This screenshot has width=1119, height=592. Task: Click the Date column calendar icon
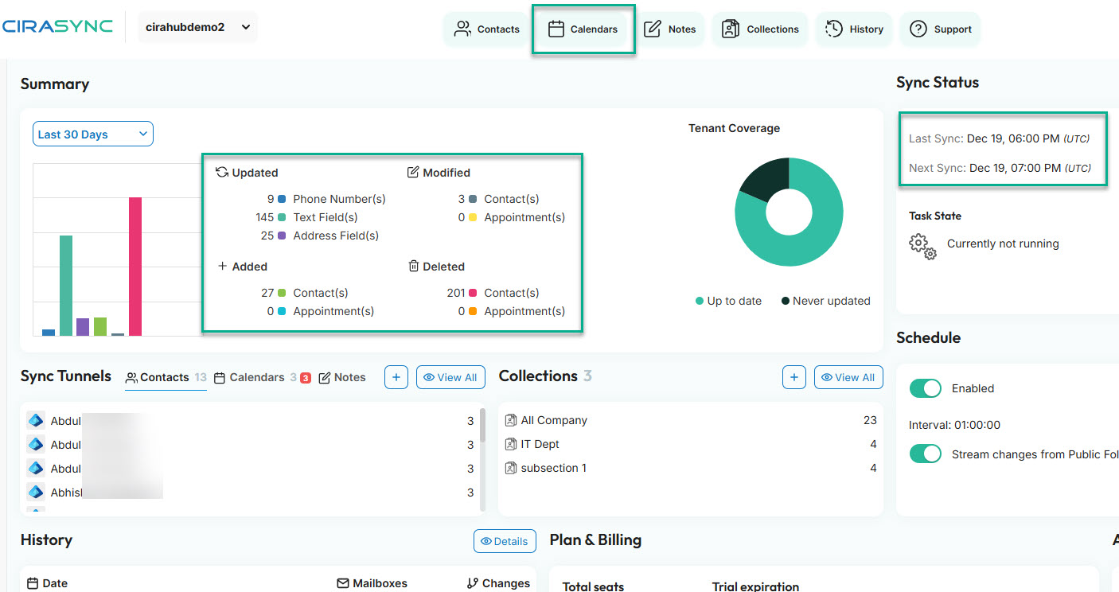click(33, 583)
